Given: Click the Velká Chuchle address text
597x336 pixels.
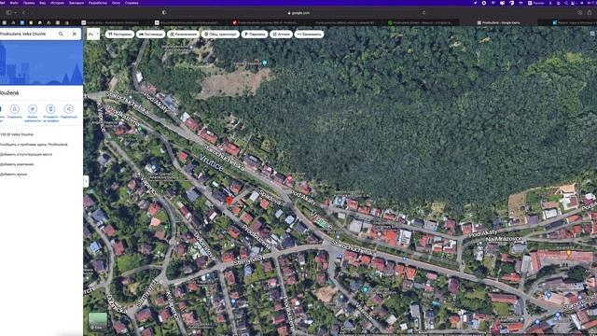Looking at the screenshot, I should tap(17, 134).
